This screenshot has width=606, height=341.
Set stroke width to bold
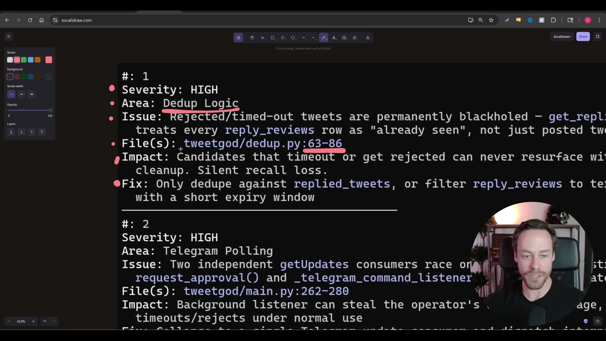pos(21,94)
